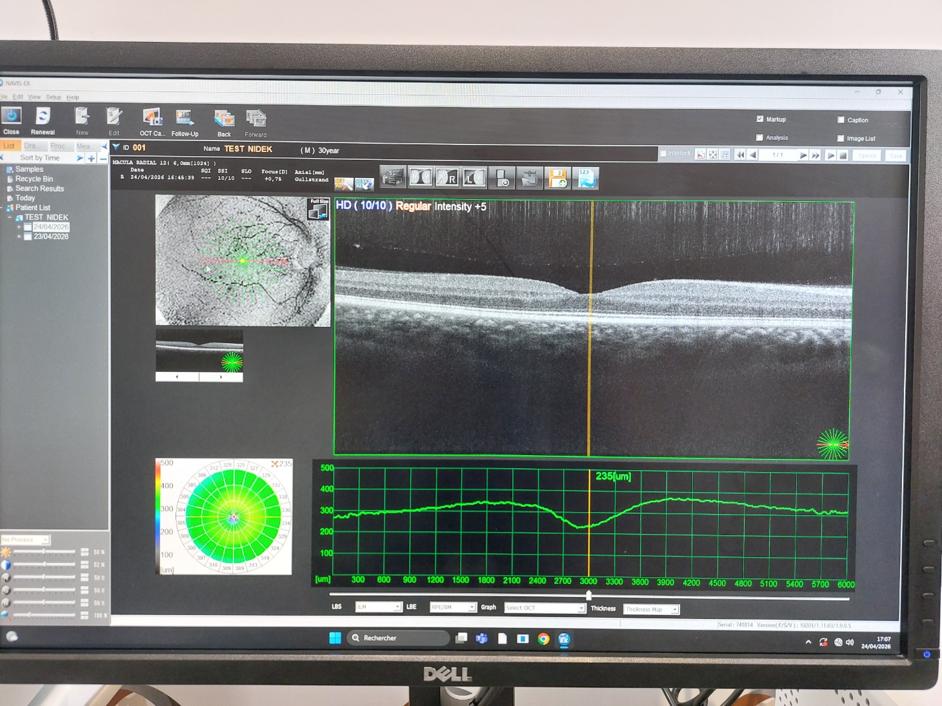
Task: Enable the Image List checkbox
Action: point(841,138)
